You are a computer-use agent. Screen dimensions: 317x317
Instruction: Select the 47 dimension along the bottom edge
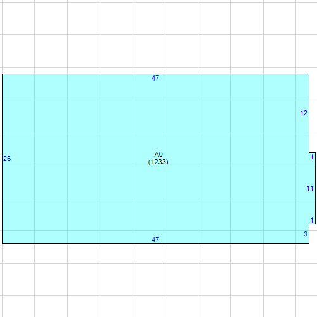point(155,240)
